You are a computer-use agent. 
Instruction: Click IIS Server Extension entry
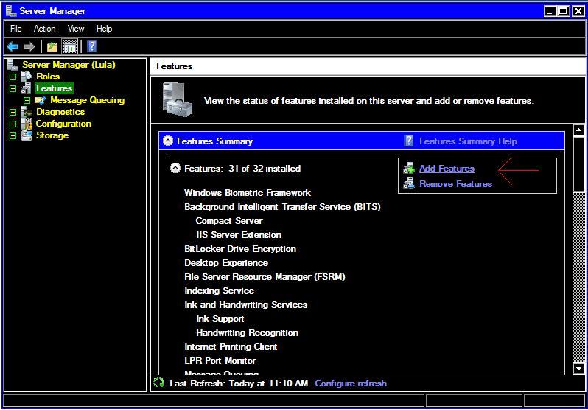pos(239,235)
